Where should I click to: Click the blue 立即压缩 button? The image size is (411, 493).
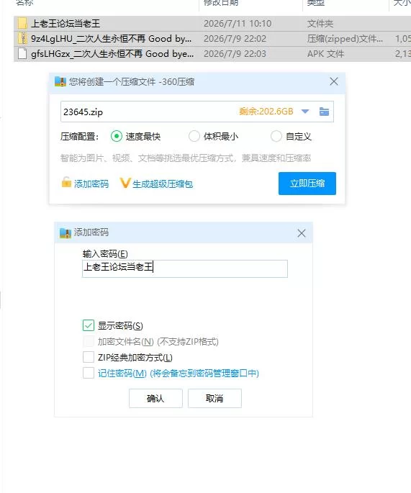pos(307,184)
